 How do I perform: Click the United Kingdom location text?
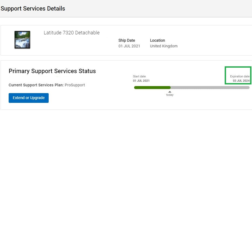164,46
